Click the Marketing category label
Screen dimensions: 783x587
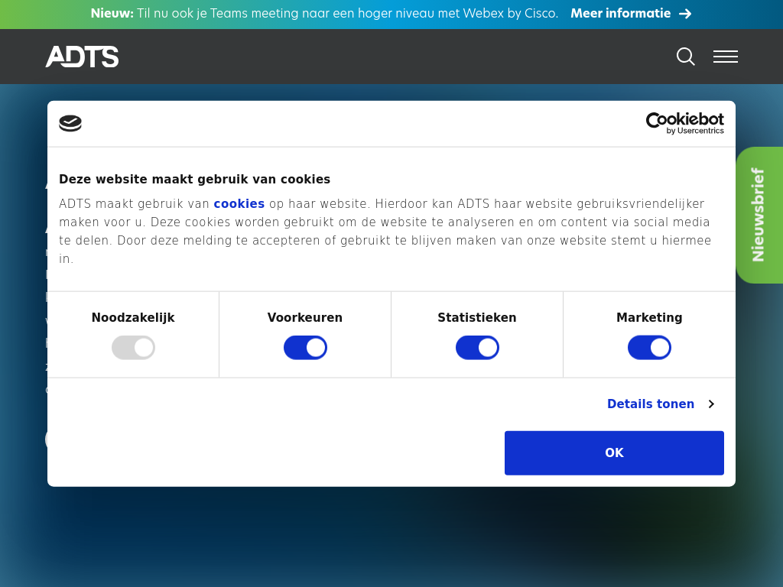(649, 318)
